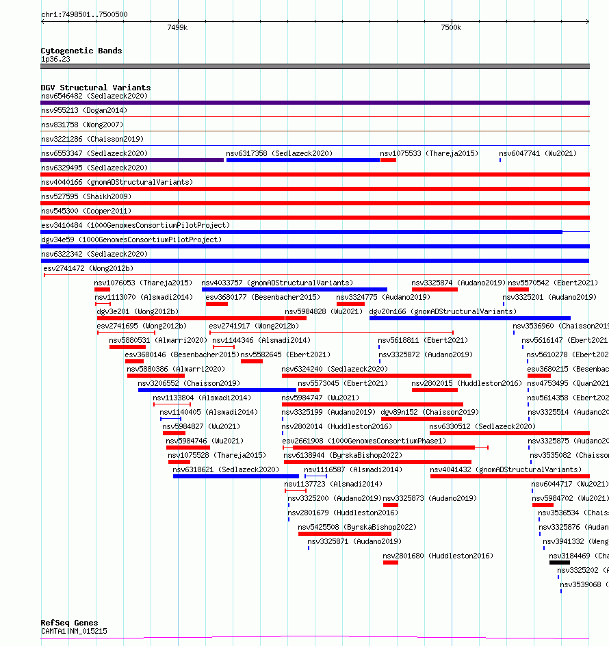Click the blue bar under nsv4033757
609x646 pixels.
click(295, 289)
